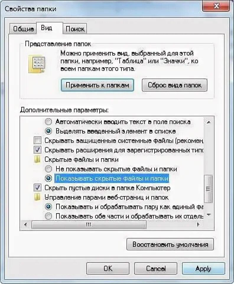This screenshot has height=284, width=234.
Task: Click the folder view table icon
Action: pos(37,64)
